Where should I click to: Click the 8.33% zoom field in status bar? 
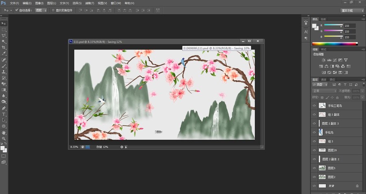(x=74, y=147)
